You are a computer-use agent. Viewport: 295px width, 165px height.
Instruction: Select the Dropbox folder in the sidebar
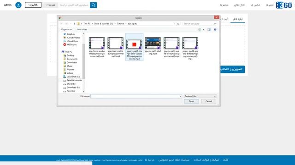71,34
